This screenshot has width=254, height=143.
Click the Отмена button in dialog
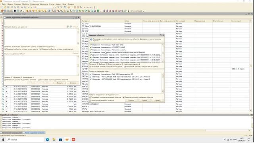144,100
